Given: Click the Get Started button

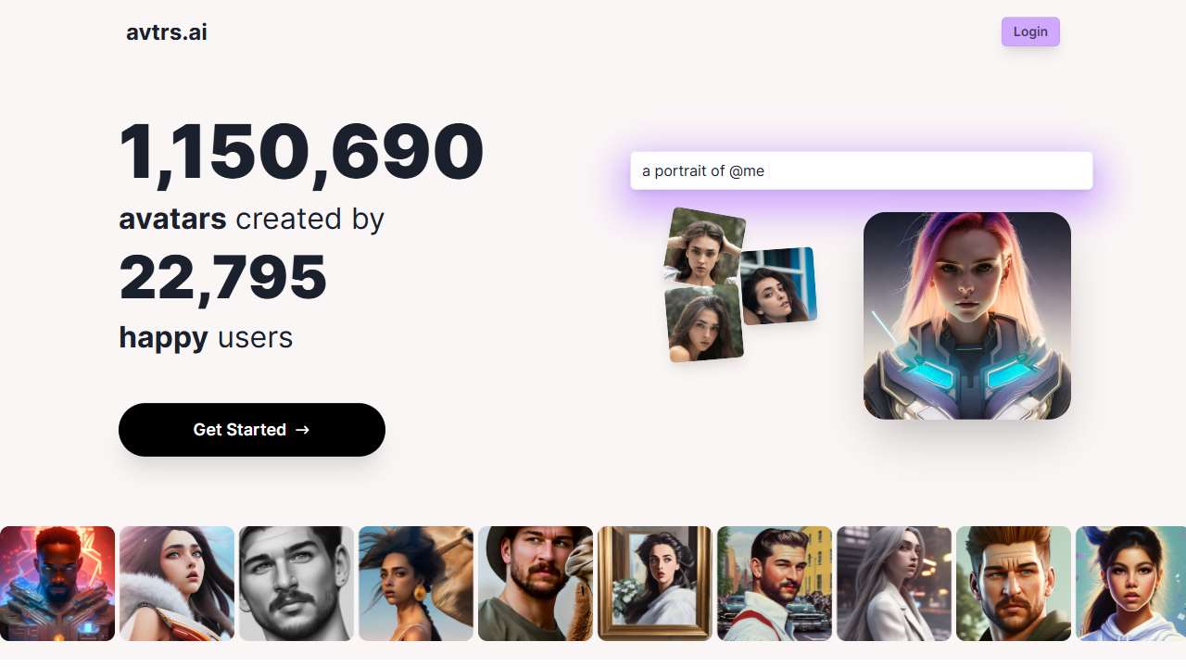Looking at the screenshot, I should pos(252,430).
